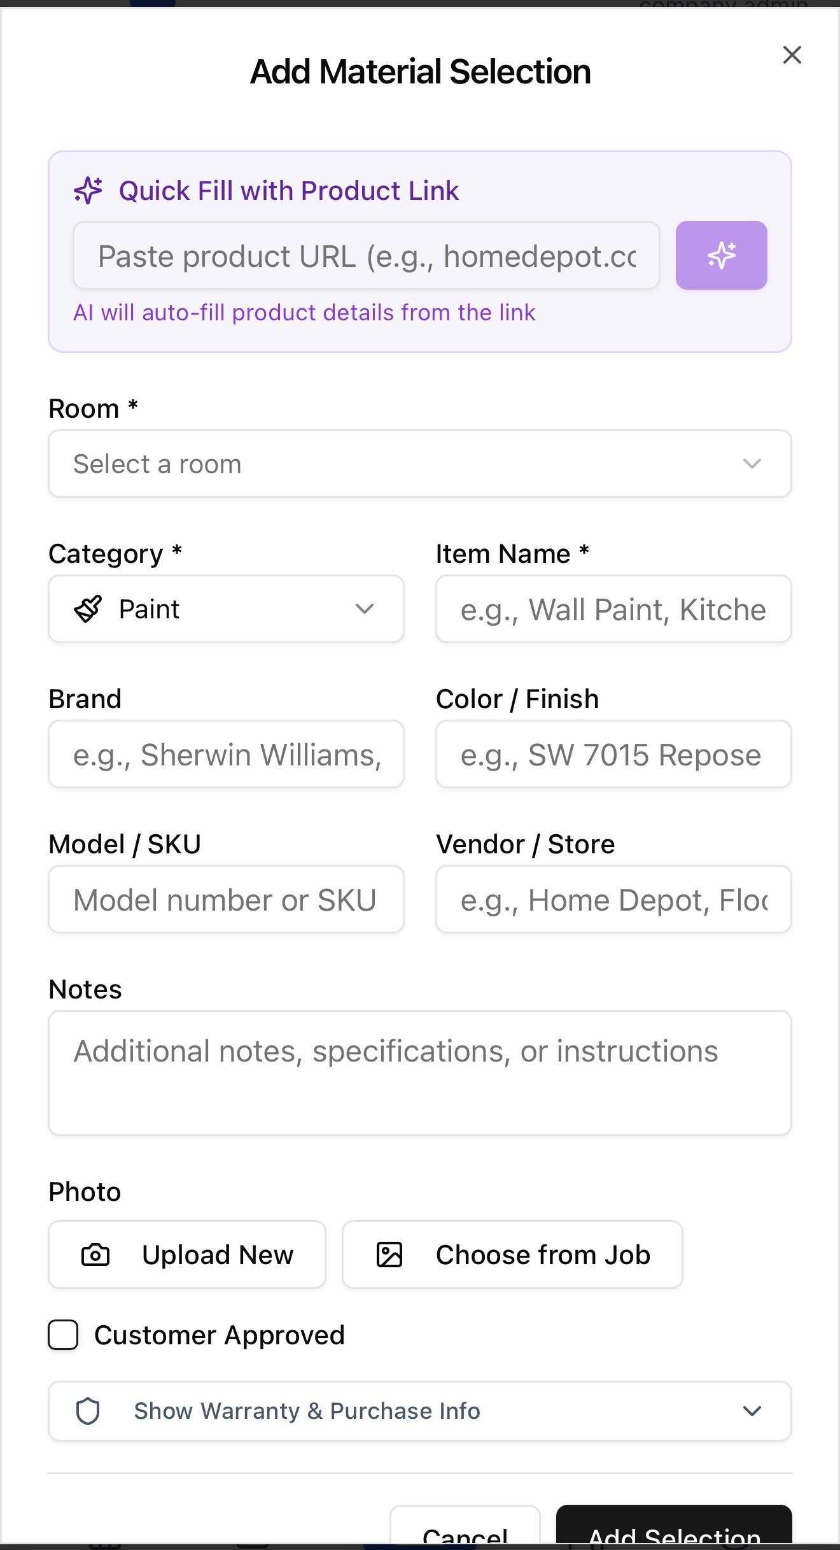Click the Brand text field
Viewport: 840px width, 1550px height.
click(226, 755)
